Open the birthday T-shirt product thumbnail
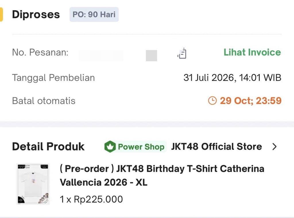Viewport: 294px width, 218px height. [x=33, y=184]
